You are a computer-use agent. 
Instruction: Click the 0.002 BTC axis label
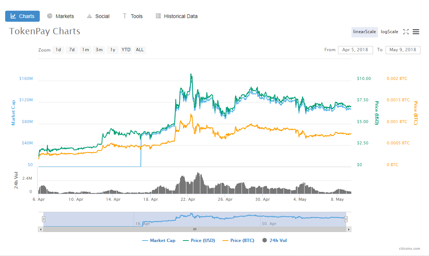point(397,78)
